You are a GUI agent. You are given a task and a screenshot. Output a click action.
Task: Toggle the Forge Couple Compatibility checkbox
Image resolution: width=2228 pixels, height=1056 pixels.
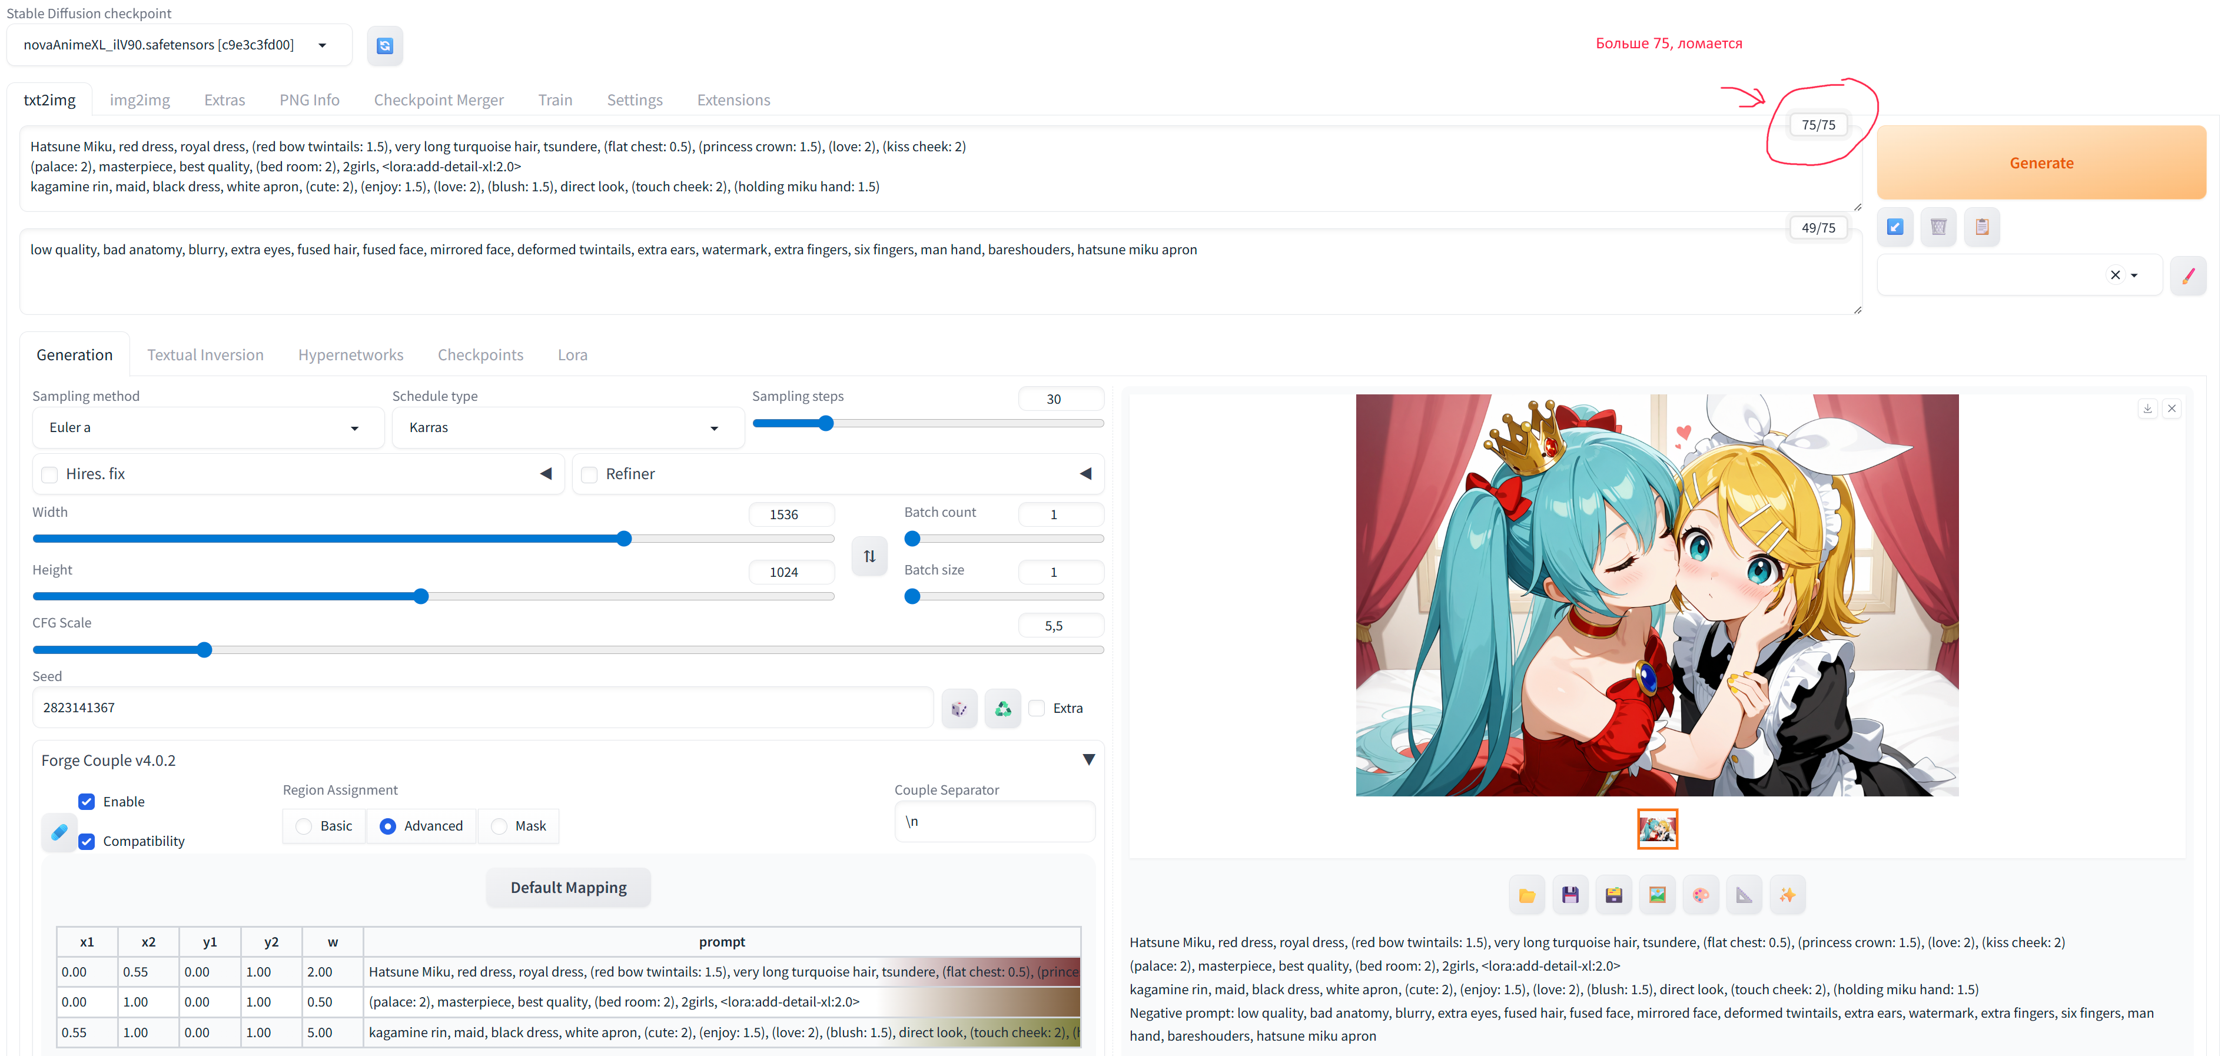[87, 841]
